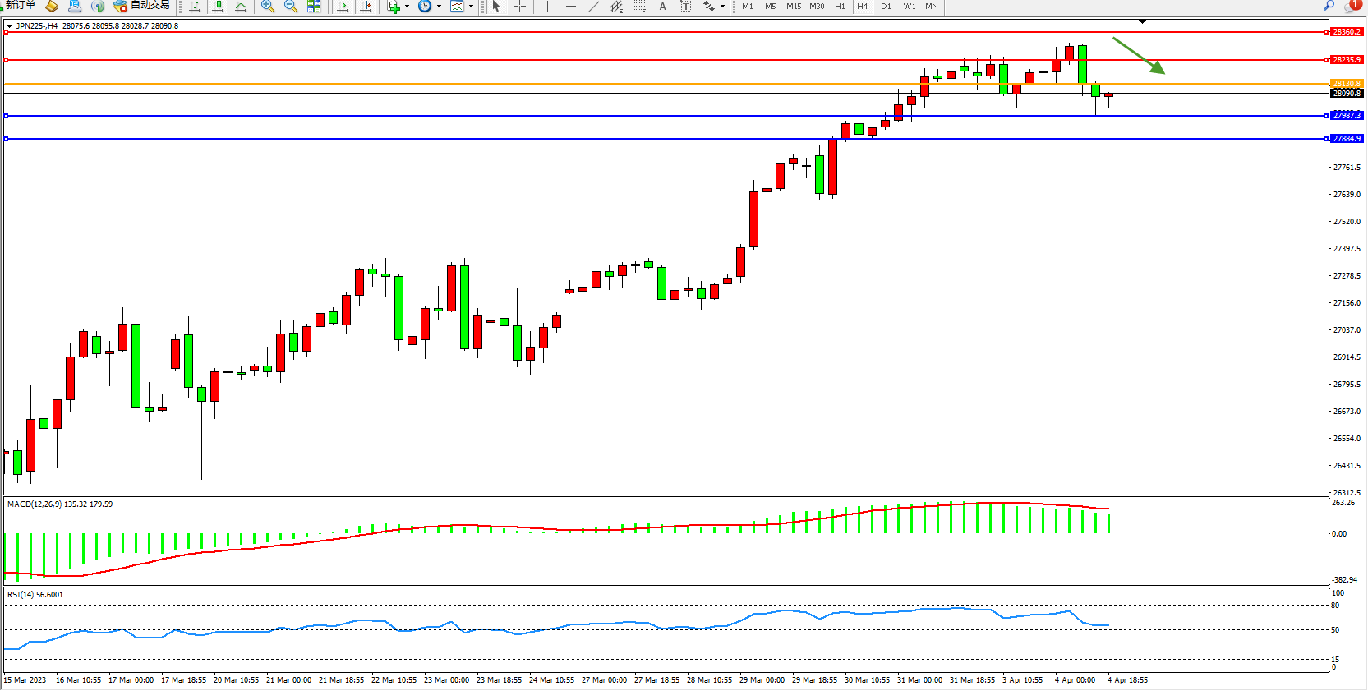Switch to the D1 timeframe

coord(886,7)
